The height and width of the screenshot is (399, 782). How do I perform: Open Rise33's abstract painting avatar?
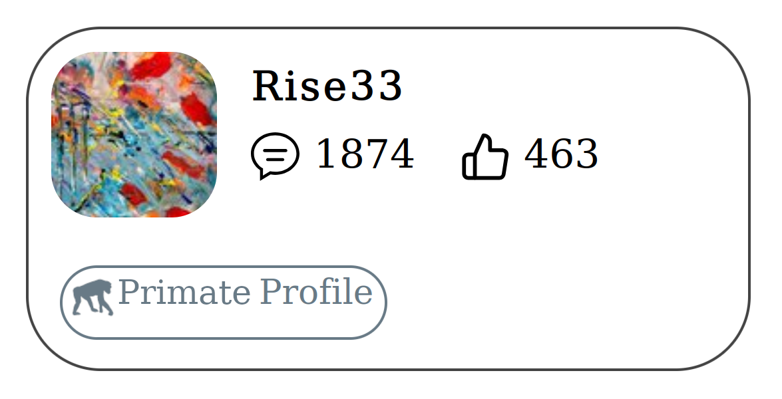pyautogui.click(x=134, y=134)
